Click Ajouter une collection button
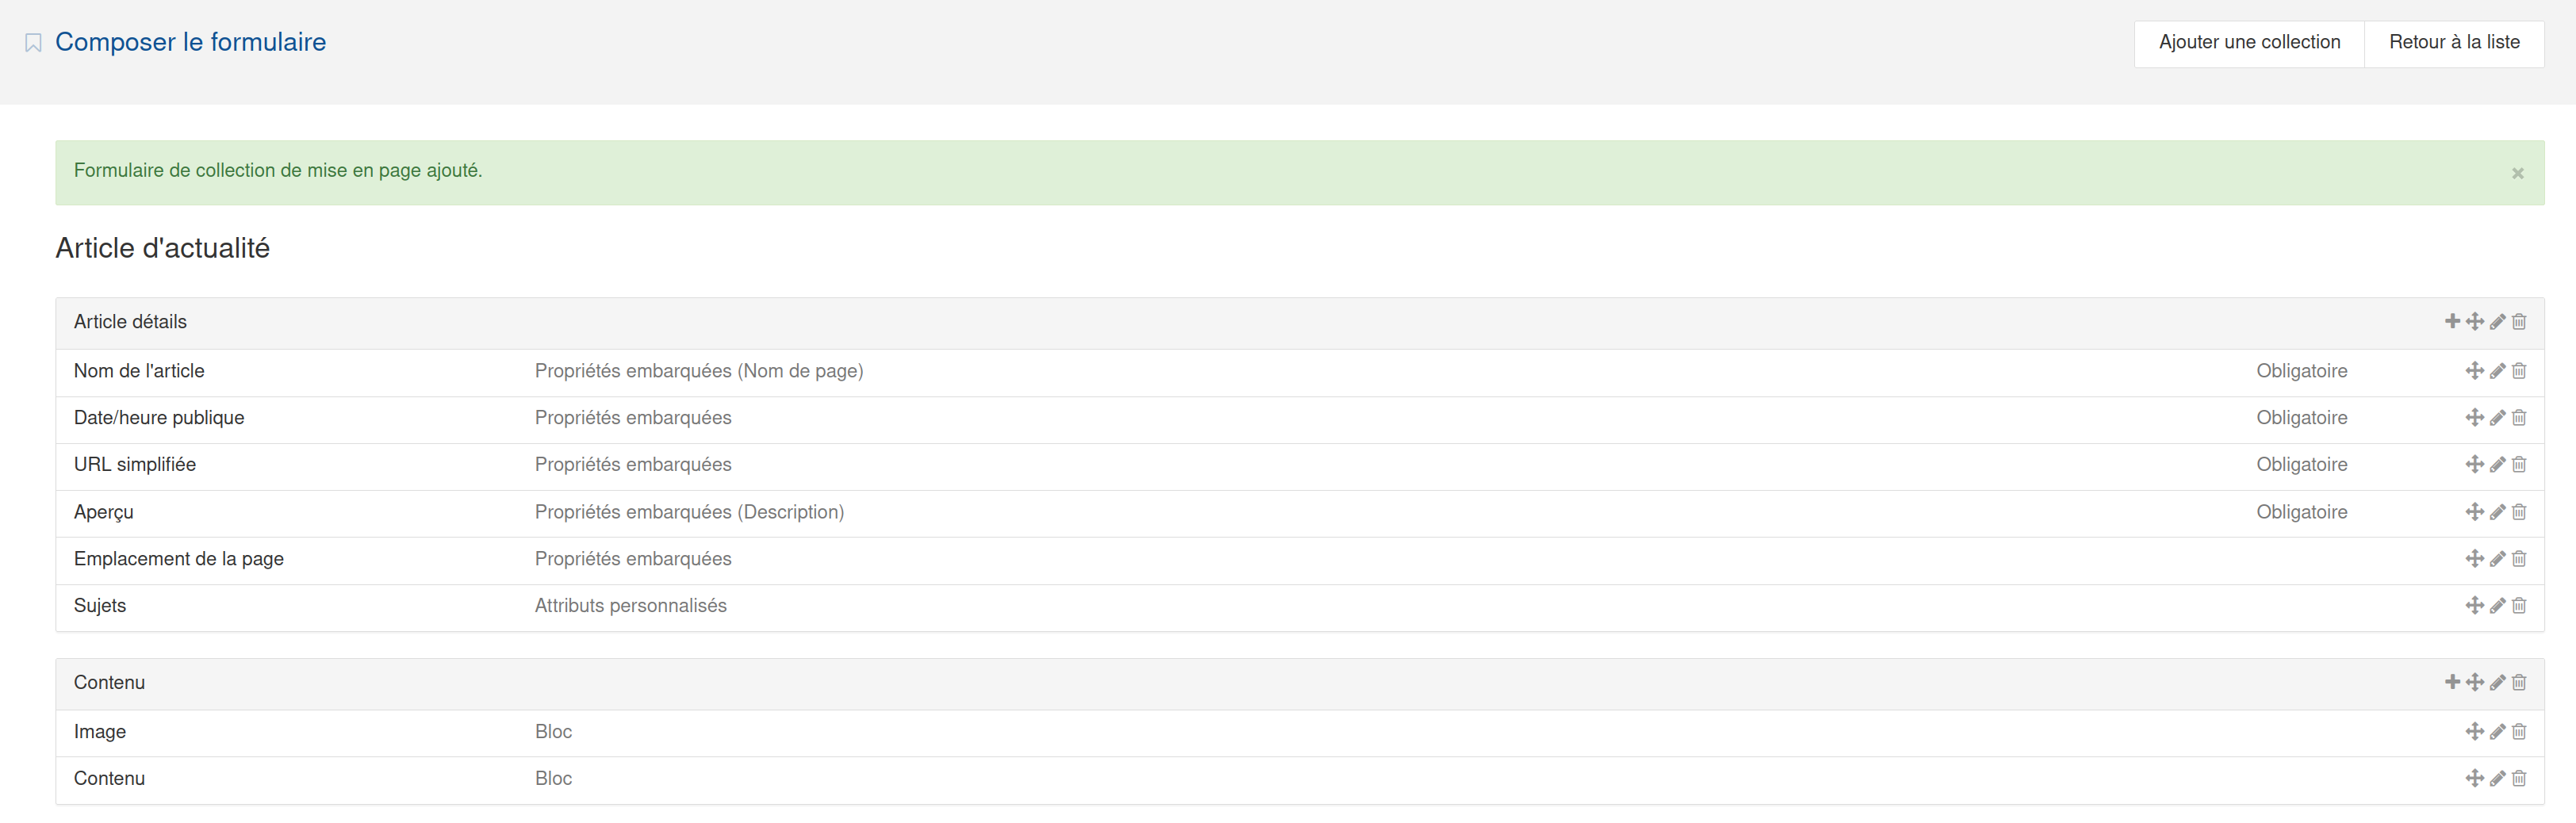Viewport: 2576px width, 823px height. click(2249, 43)
